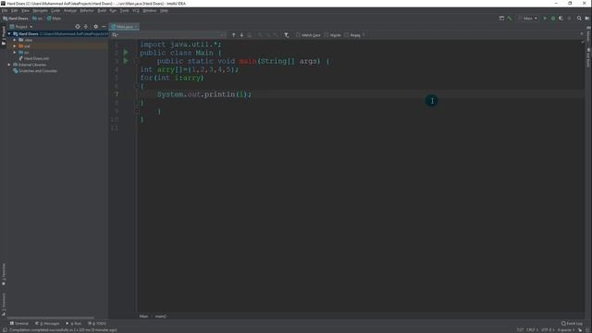Switch to the Main.java editor tab
The image size is (592, 333).
[124, 27]
